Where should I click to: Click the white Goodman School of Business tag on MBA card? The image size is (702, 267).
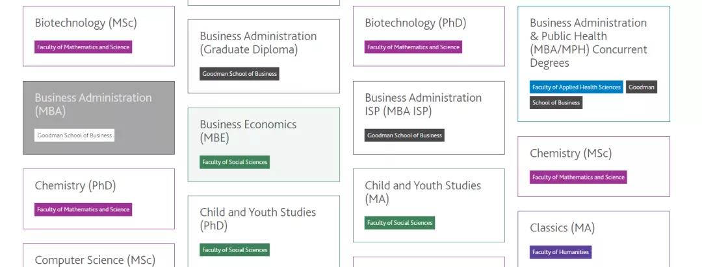[74, 135]
